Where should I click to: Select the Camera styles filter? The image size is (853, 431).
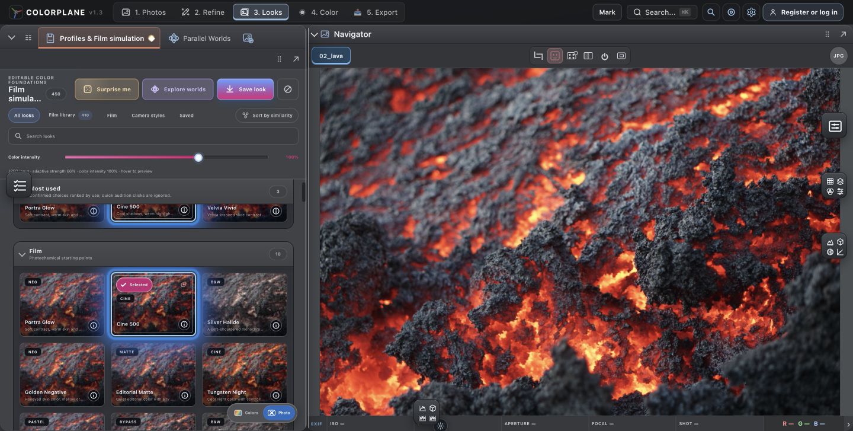(x=148, y=116)
